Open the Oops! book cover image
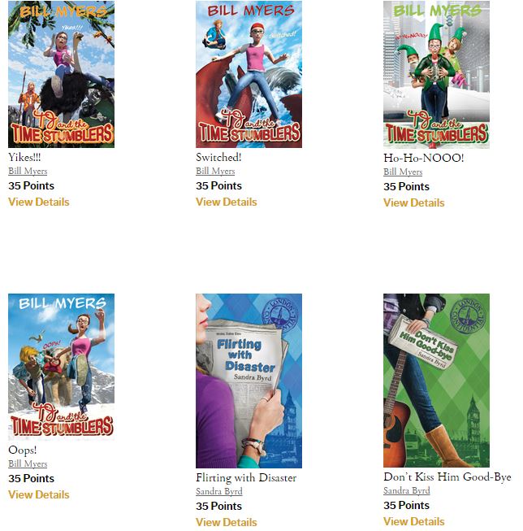The image size is (523, 531). (61, 367)
